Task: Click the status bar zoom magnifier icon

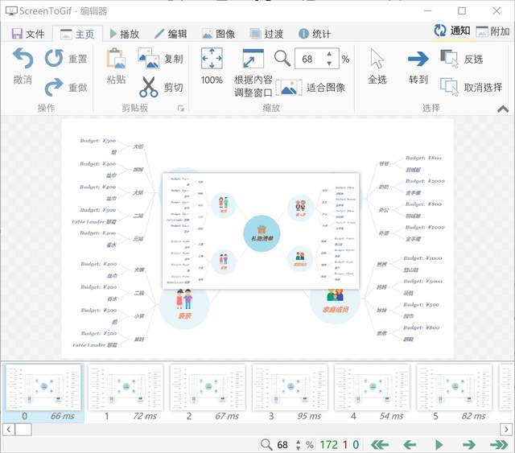Action: point(266,445)
